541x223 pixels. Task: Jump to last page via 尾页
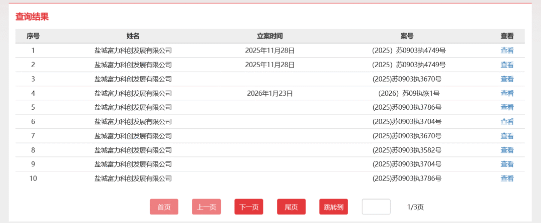tap(291, 207)
